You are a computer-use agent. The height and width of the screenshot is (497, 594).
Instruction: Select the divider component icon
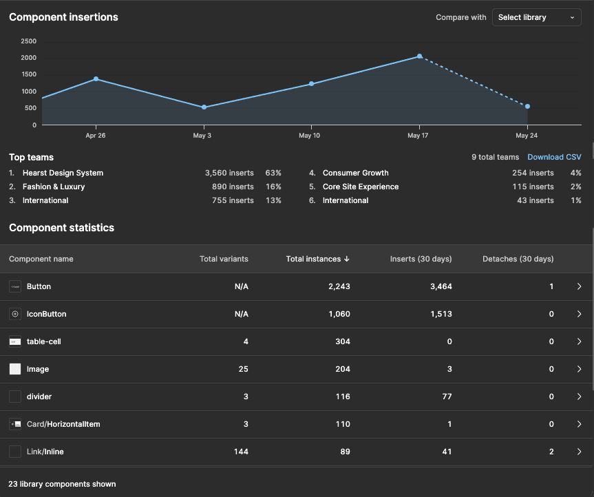point(15,396)
